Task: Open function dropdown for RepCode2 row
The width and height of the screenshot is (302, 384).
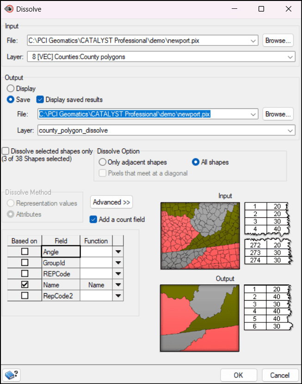Action: point(118,296)
